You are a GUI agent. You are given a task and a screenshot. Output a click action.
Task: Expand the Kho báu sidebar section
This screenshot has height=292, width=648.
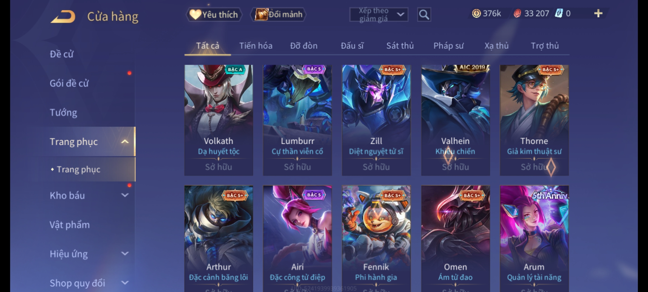click(125, 195)
